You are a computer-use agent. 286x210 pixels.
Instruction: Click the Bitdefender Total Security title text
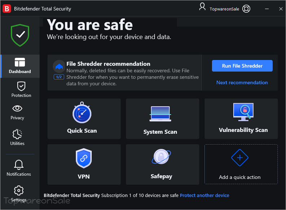43,9
